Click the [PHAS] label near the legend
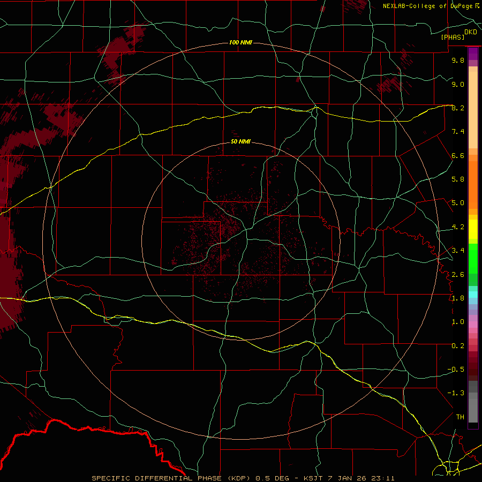482x482 pixels. [x=453, y=37]
